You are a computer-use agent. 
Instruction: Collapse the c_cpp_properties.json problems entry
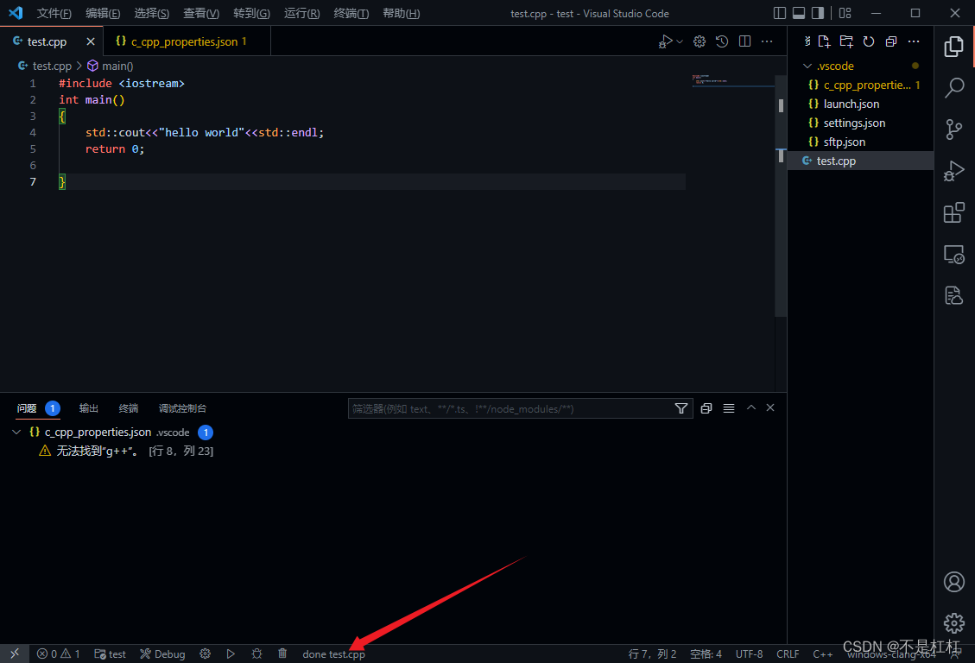coord(16,432)
